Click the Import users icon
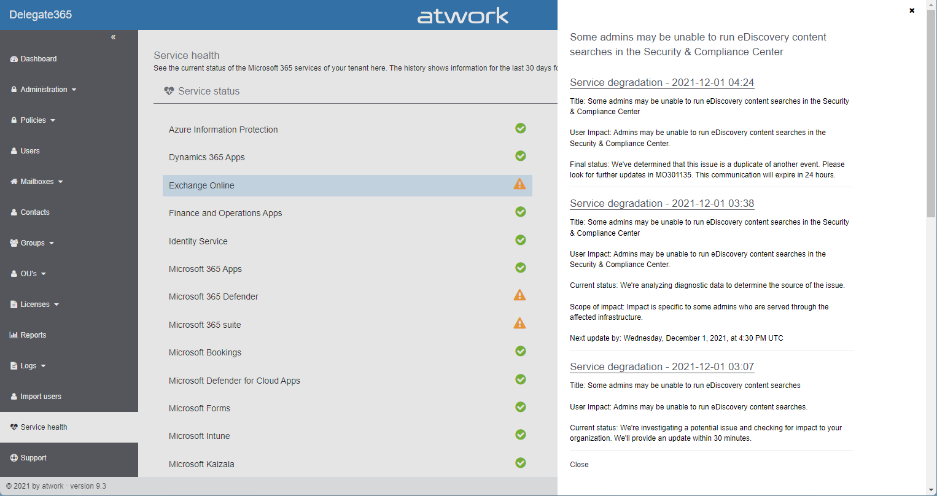The image size is (937, 496). click(x=14, y=397)
